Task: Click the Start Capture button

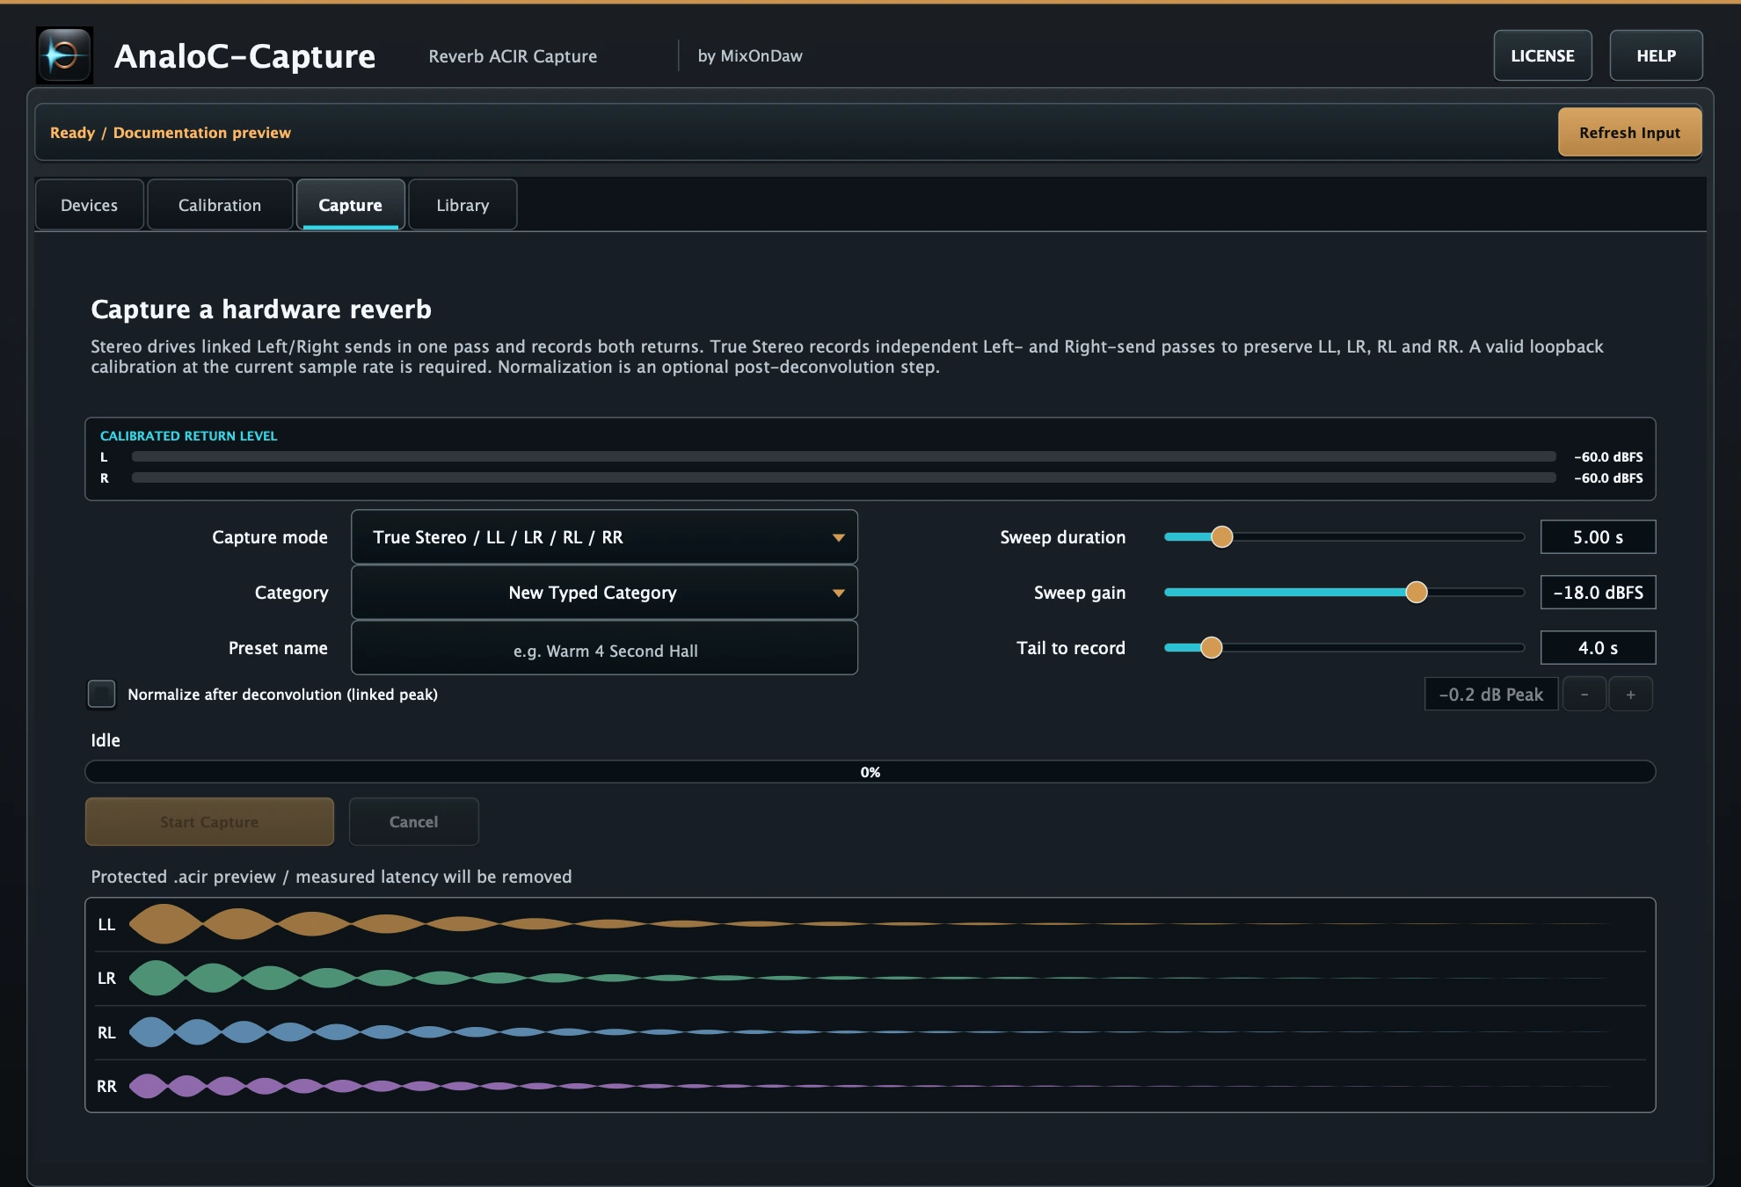Action: [x=209, y=822]
